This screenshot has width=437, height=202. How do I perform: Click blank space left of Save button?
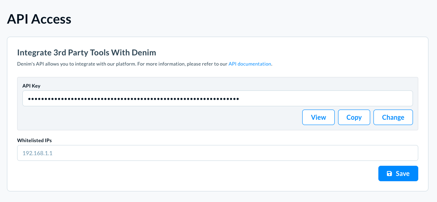pos(195,173)
